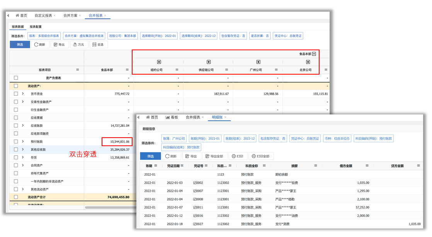Expand the 其他流动资产 row chevron
Screen dimensions: 432x237
tap(23, 189)
